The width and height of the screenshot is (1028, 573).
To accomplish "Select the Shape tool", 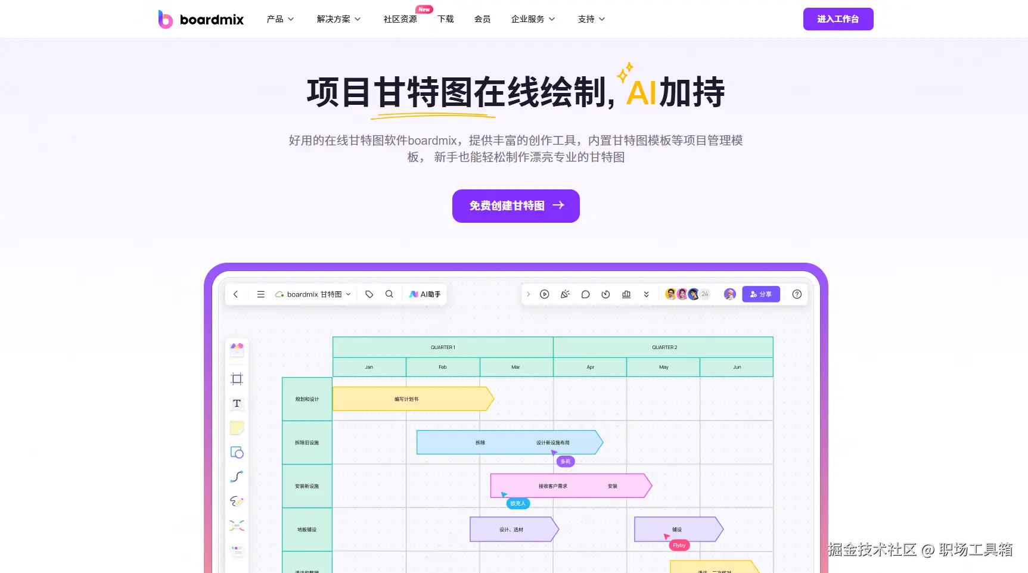I will click(237, 453).
